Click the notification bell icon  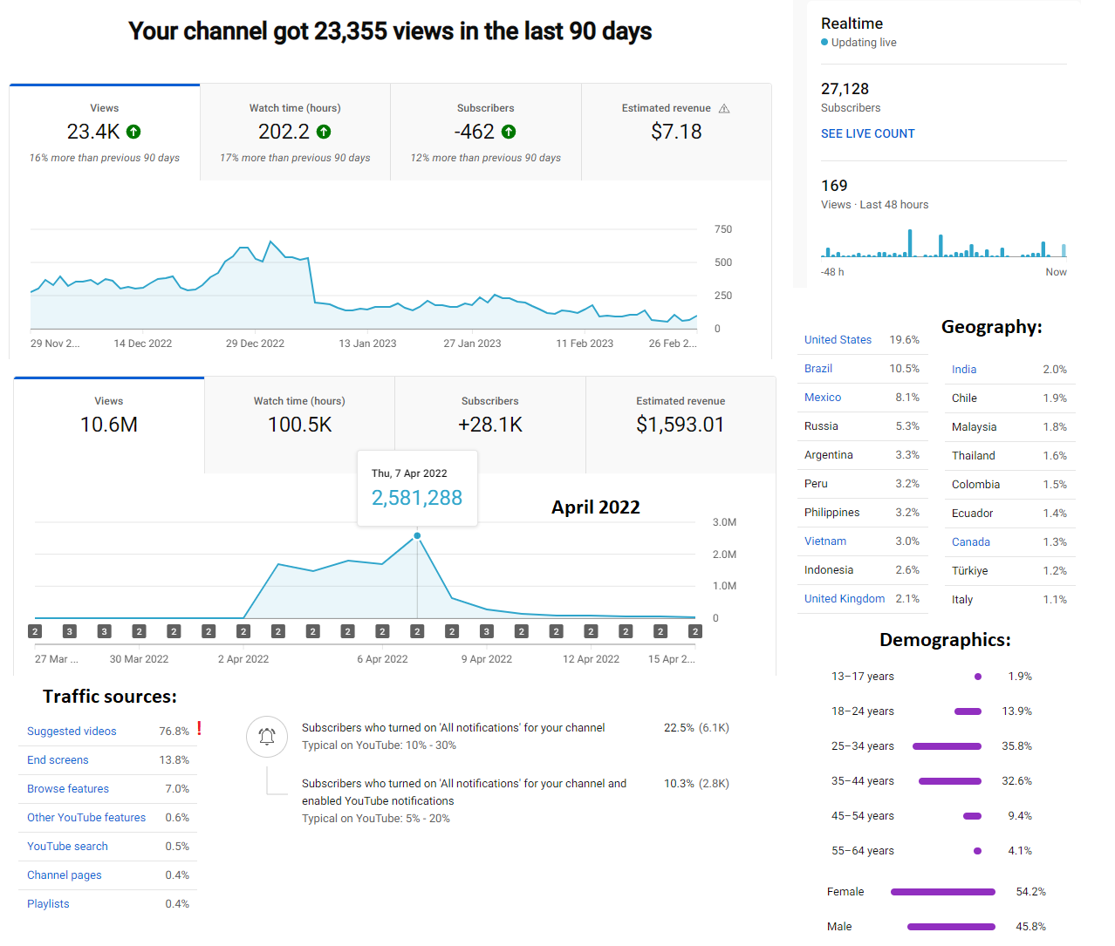point(267,737)
